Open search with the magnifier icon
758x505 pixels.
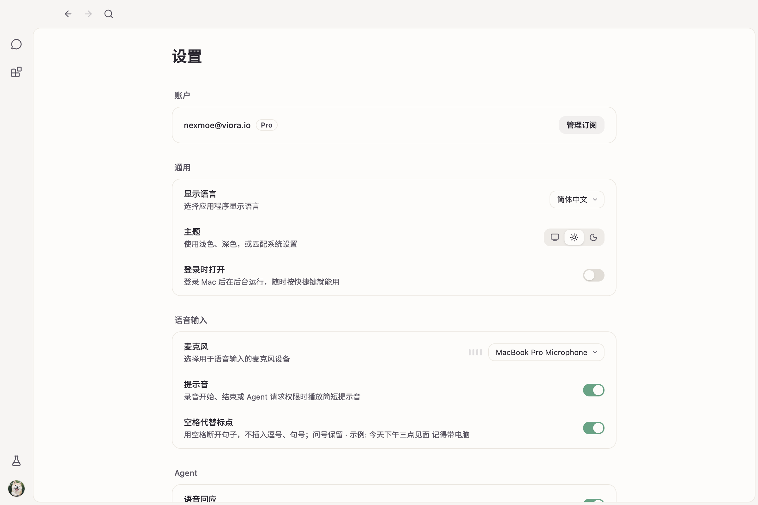tap(109, 14)
